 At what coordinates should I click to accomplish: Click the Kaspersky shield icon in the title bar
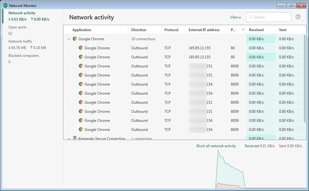point(5,5)
